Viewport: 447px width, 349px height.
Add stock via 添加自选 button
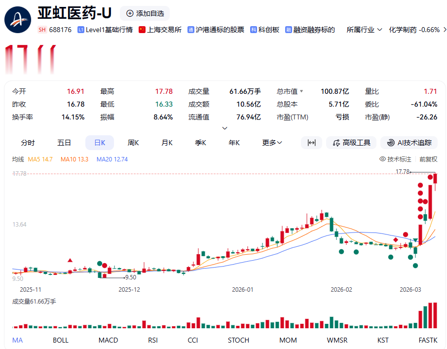(x=145, y=13)
